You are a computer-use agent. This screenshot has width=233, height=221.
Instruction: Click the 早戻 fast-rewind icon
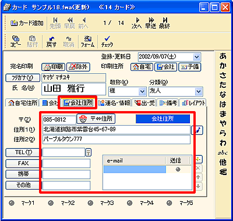pyautogui.click(x=69, y=23)
